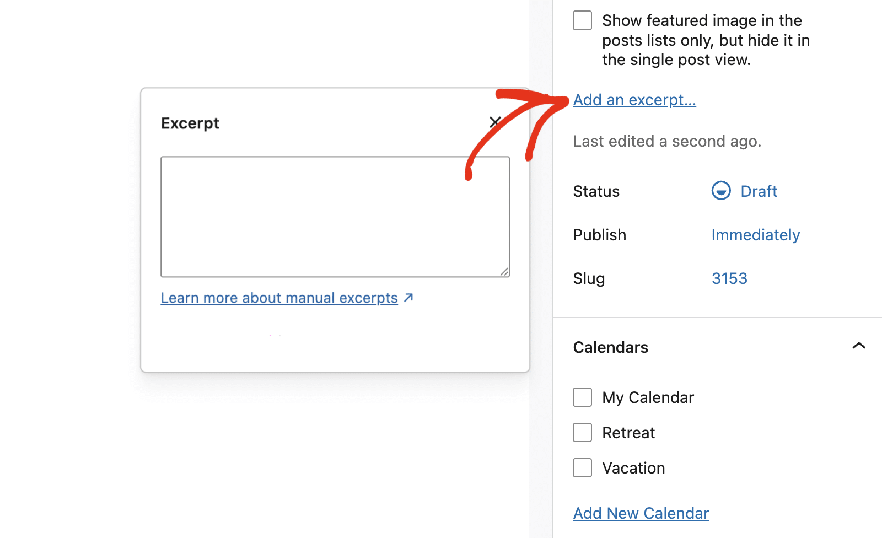The width and height of the screenshot is (882, 538).
Task: Click the Publish row label
Action: [599, 234]
